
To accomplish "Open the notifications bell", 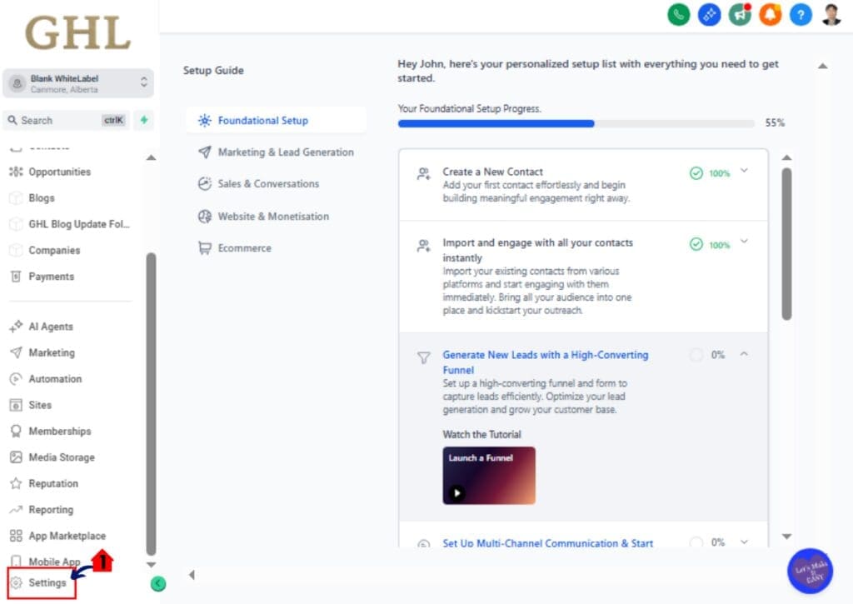I will coord(770,14).
